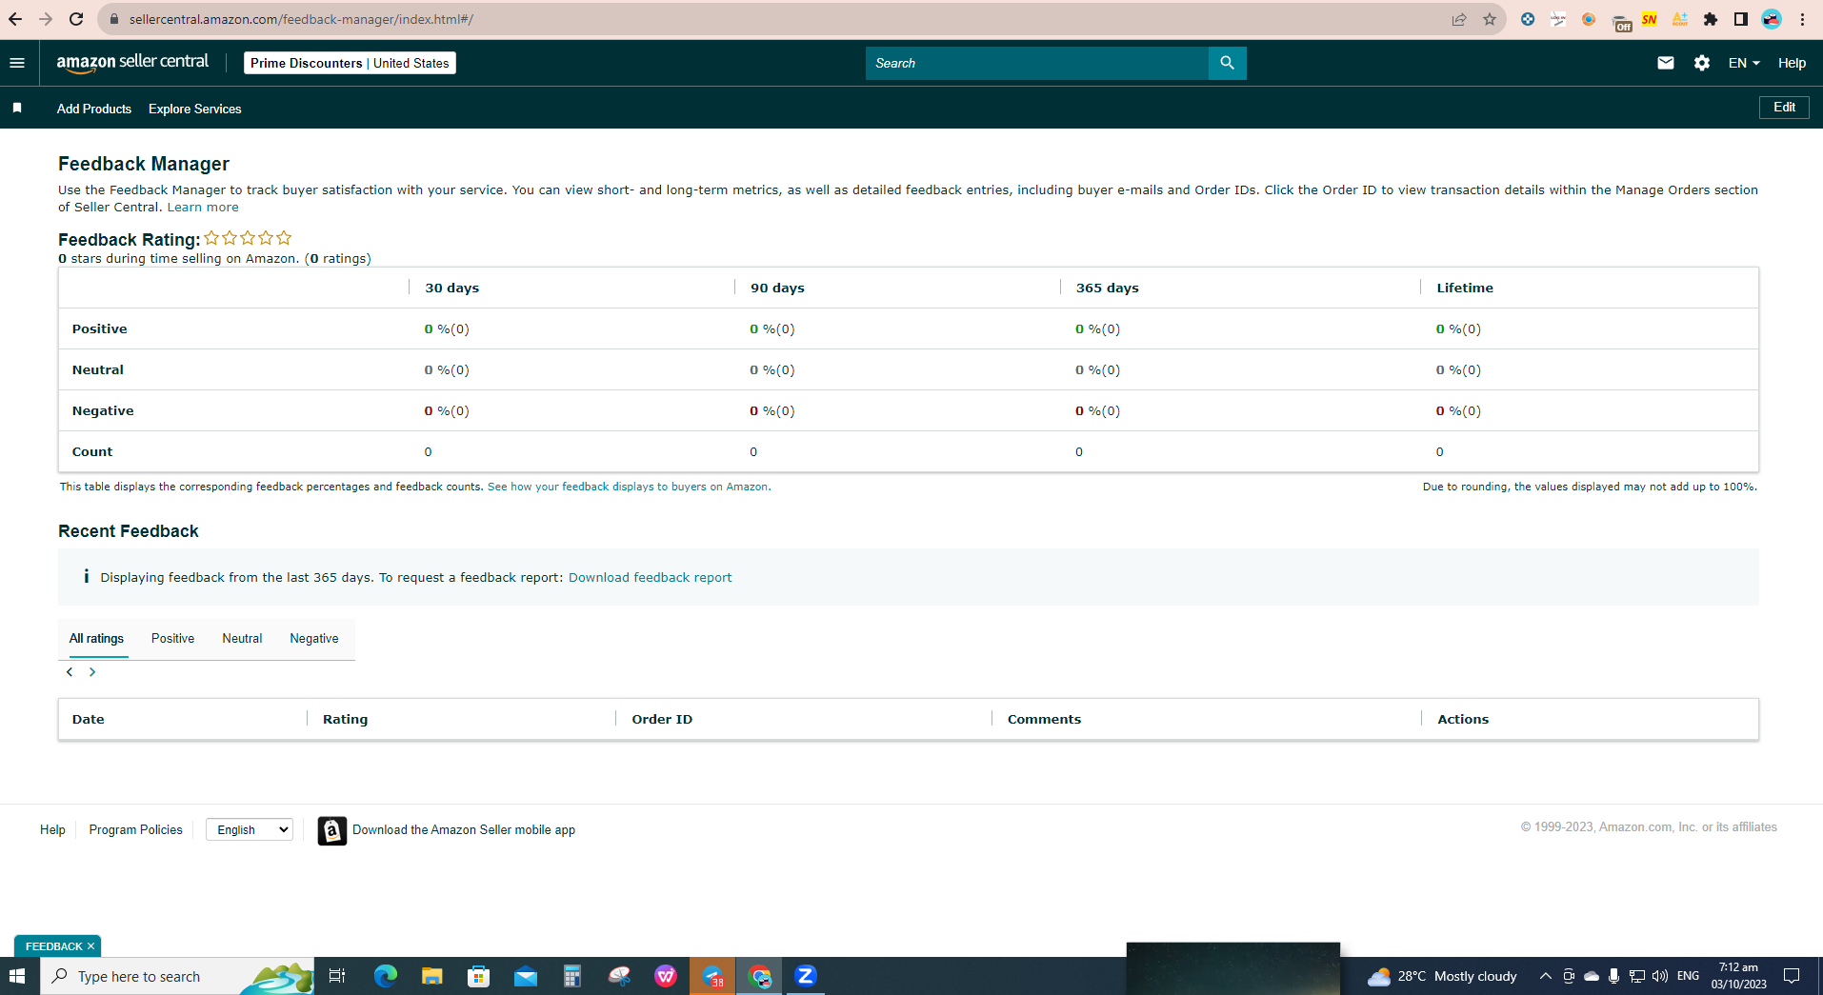Click the Rating column header
Image resolution: width=1823 pixels, height=995 pixels.
pos(345,719)
